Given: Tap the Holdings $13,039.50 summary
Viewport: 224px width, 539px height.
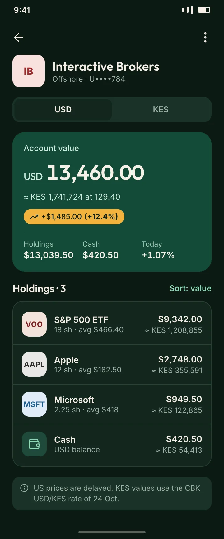Looking at the screenshot, I should [x=49, y=250].
